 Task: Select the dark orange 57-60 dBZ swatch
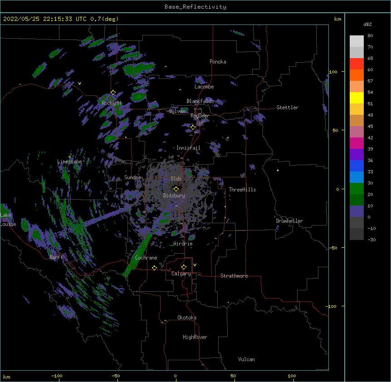357,75
